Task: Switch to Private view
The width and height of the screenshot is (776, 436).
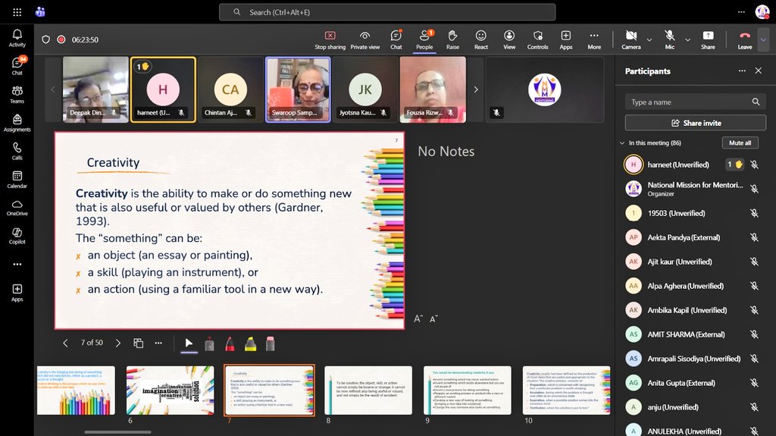Action: [365, 39]
